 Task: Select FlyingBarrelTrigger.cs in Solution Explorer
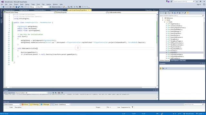(x=176, y=41)
